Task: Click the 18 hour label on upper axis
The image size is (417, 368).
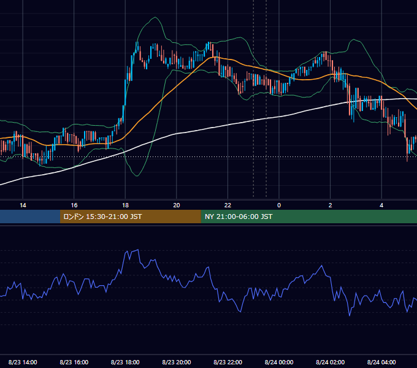Action: pyautogui.click(x=125, y=205)
